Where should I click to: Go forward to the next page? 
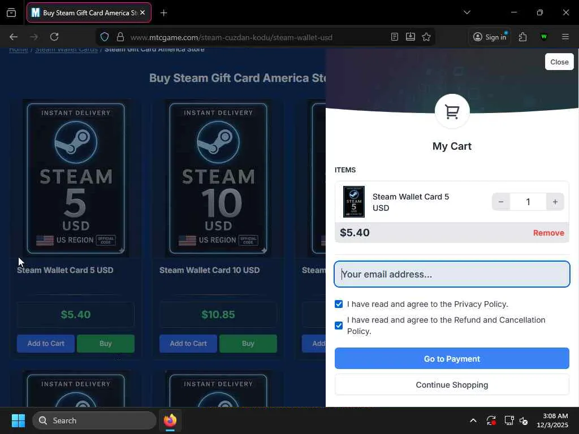(34, 37)
